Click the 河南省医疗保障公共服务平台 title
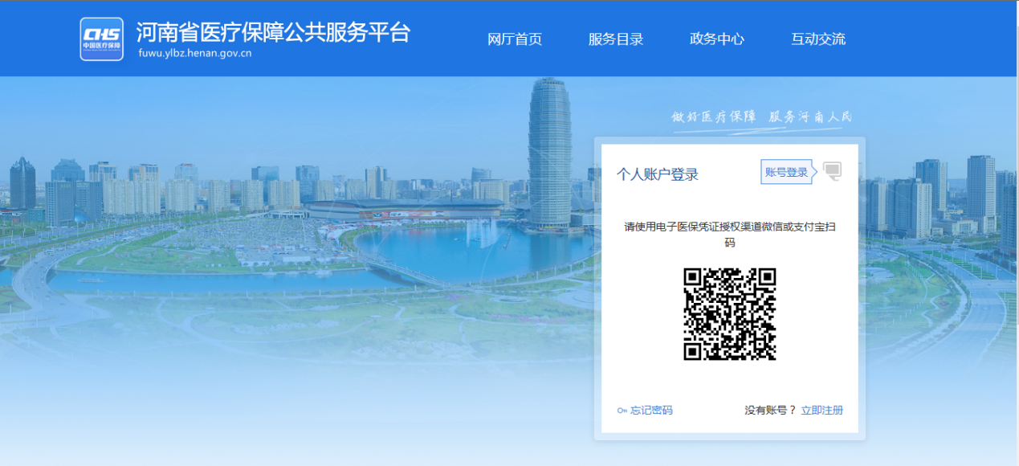 (273, 32)
